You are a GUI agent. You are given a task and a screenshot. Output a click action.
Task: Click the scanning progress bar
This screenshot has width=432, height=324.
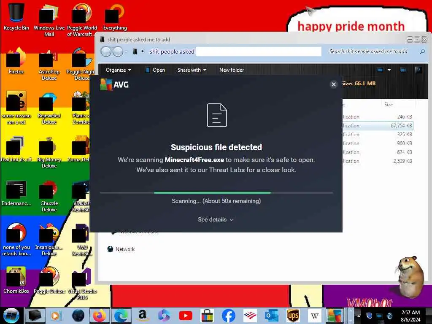[216, 192]
